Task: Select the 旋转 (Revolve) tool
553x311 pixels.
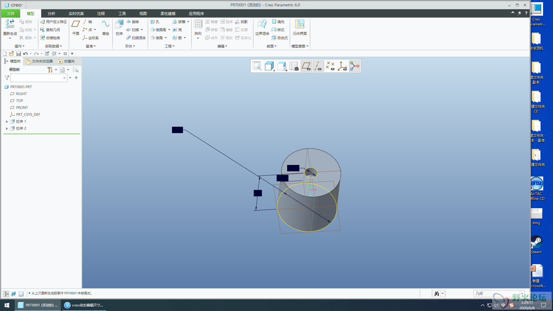Action: (132, 22)
